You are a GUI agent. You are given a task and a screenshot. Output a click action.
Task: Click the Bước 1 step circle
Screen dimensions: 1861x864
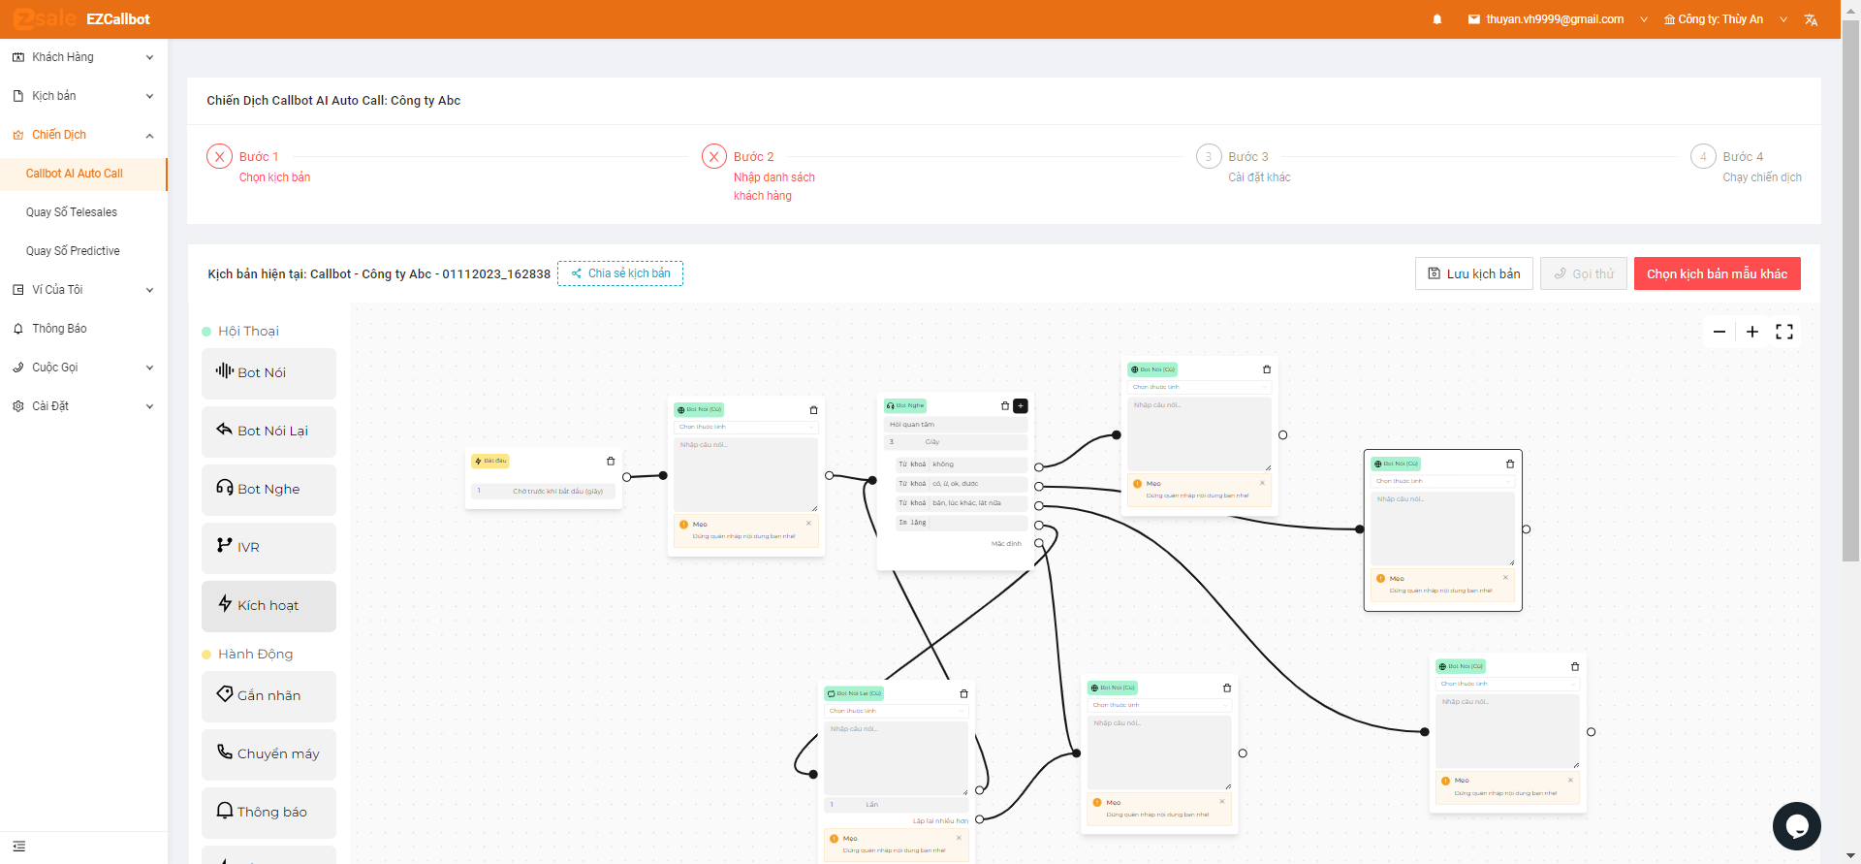(219, 156)
